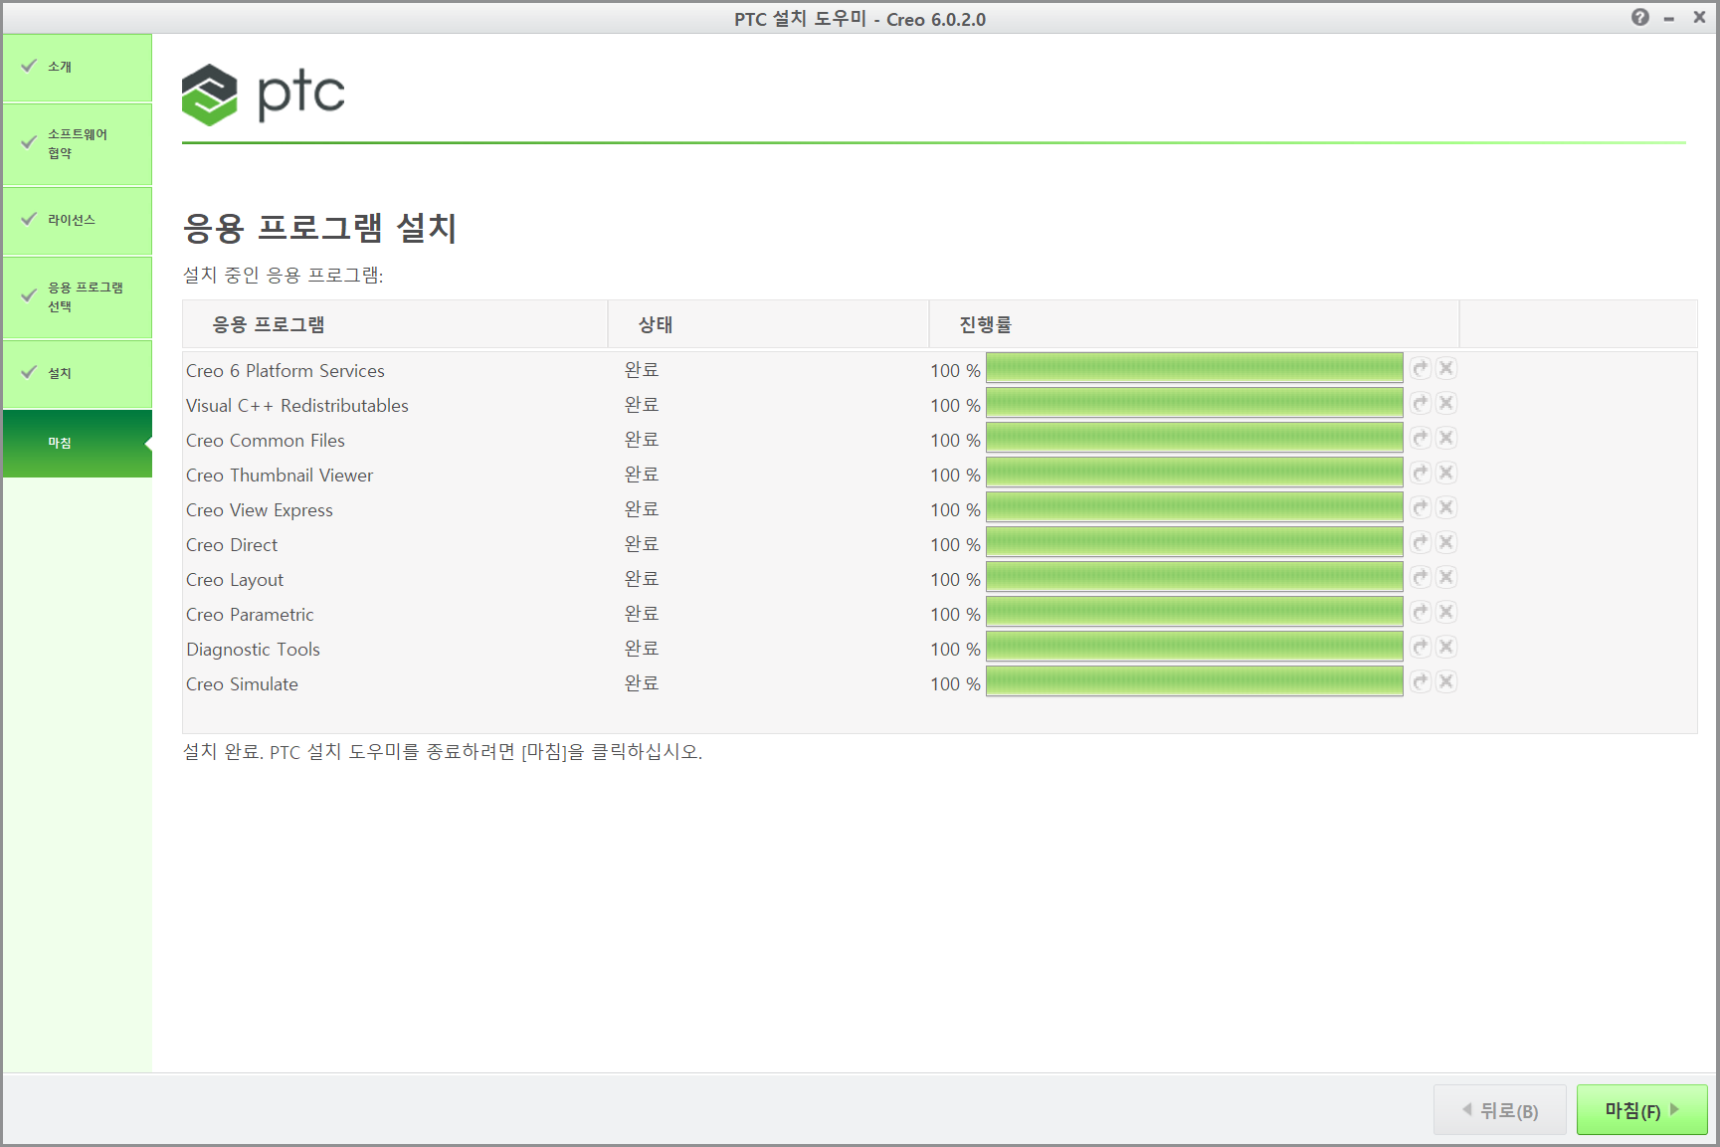This screenshot has height=1147, width=1720.
Task: Open the 설치 step in sidebar
Action: (x=78, y=373)
